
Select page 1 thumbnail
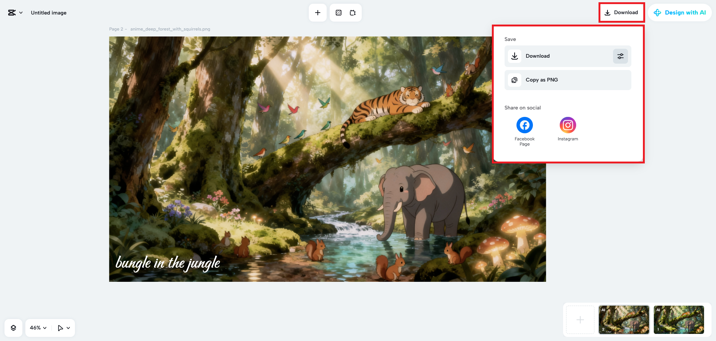(679, 320)
